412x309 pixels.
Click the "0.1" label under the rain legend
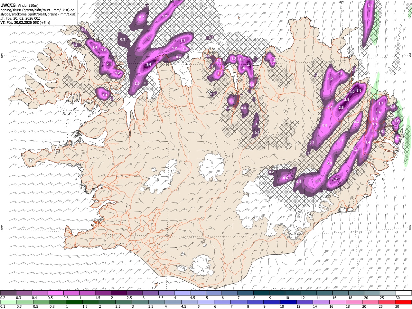(3, 307)
